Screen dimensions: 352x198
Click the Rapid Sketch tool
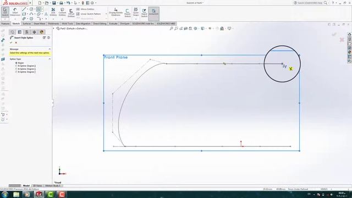[x=144, y=13]
